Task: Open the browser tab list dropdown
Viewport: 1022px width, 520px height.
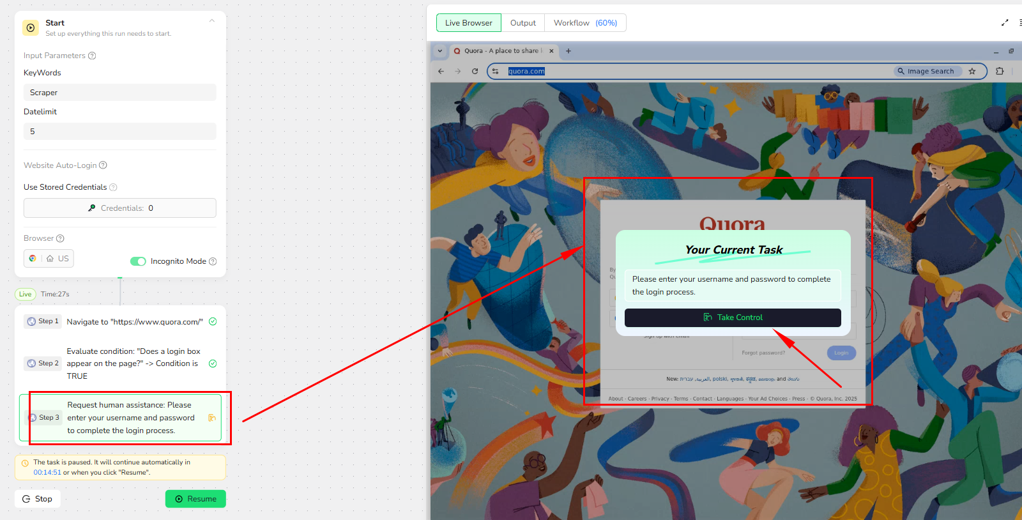Action: click(440, 51)
